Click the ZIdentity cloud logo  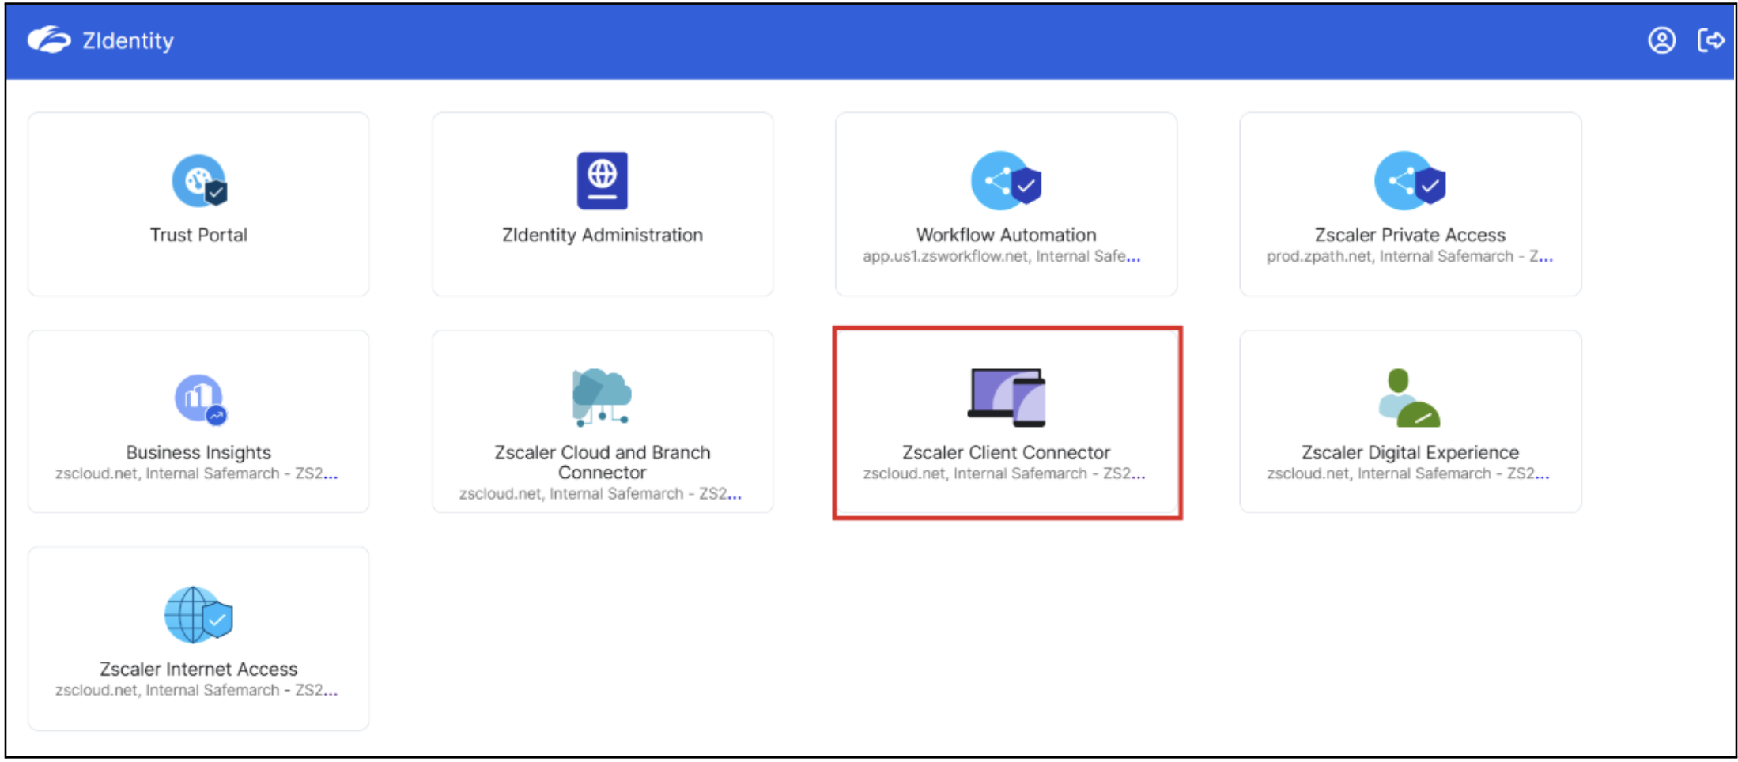click(49, 40)
